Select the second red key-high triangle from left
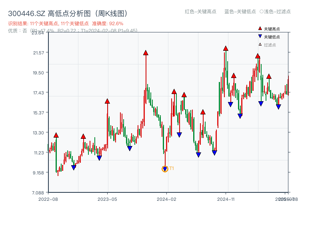The image size is (320, 240). 83,136
